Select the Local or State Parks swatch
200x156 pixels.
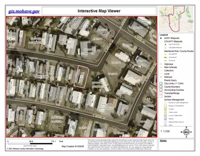(x=165, y=116)
